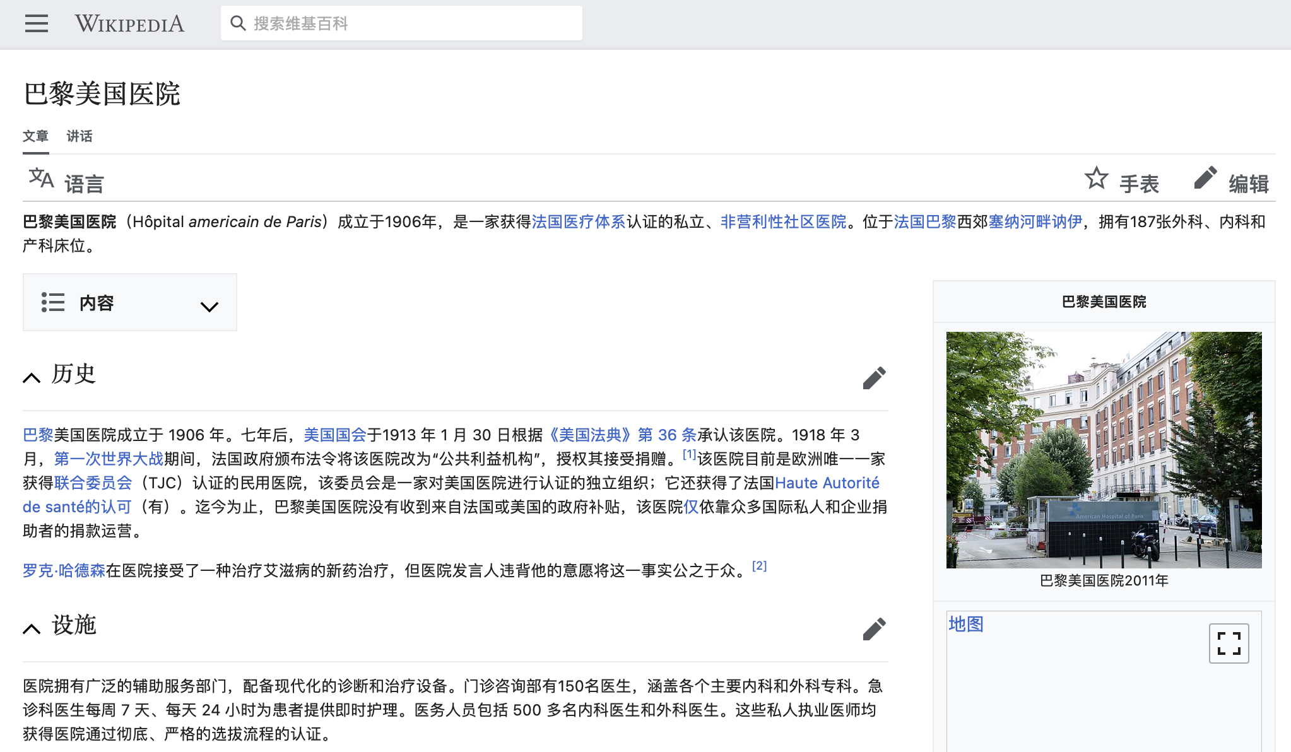
Task: Open the 法国医疗体系 link
Action: click(578, 222)
